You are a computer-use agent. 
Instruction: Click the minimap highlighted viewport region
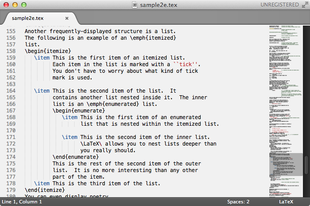[286, 165]
